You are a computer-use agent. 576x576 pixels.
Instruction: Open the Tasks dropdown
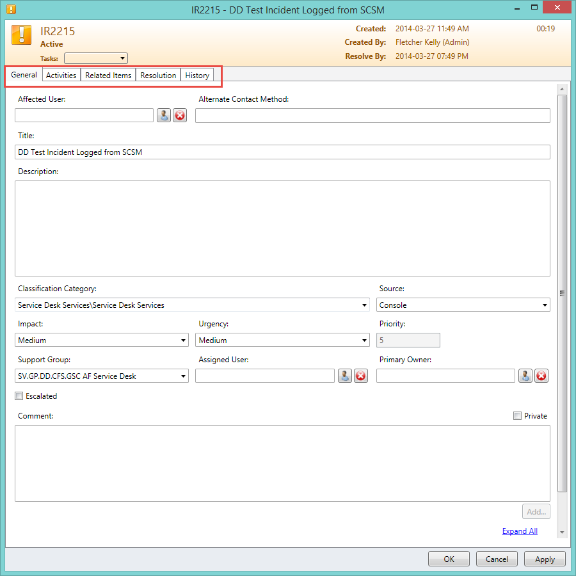96,58
